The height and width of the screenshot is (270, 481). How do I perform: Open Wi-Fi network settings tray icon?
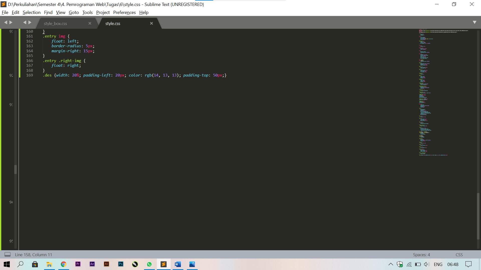(409, 264)
